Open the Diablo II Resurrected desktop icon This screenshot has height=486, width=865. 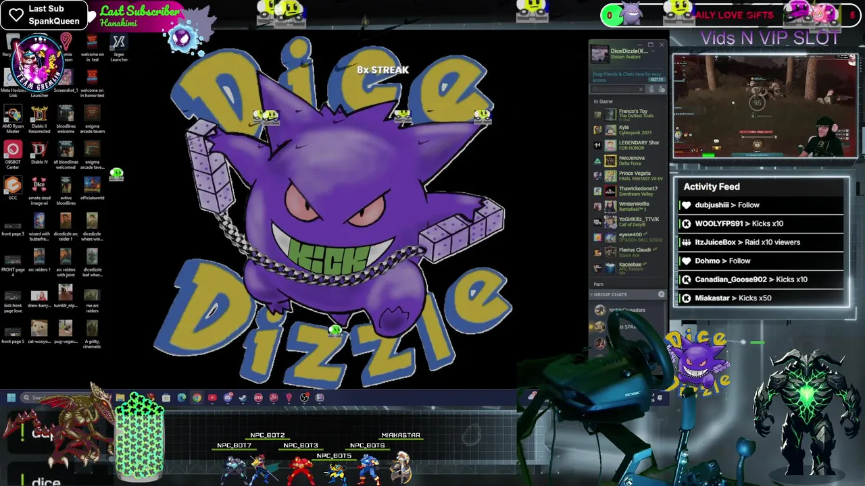pos(39,119)
